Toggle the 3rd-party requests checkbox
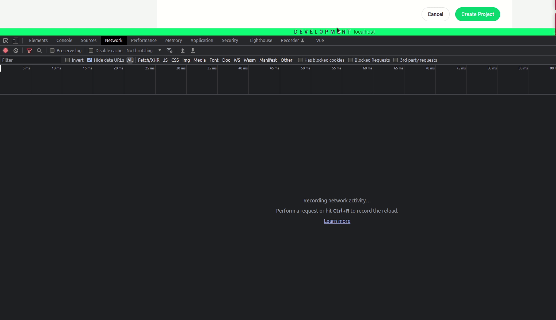556x320 pixels. point(396,60)
